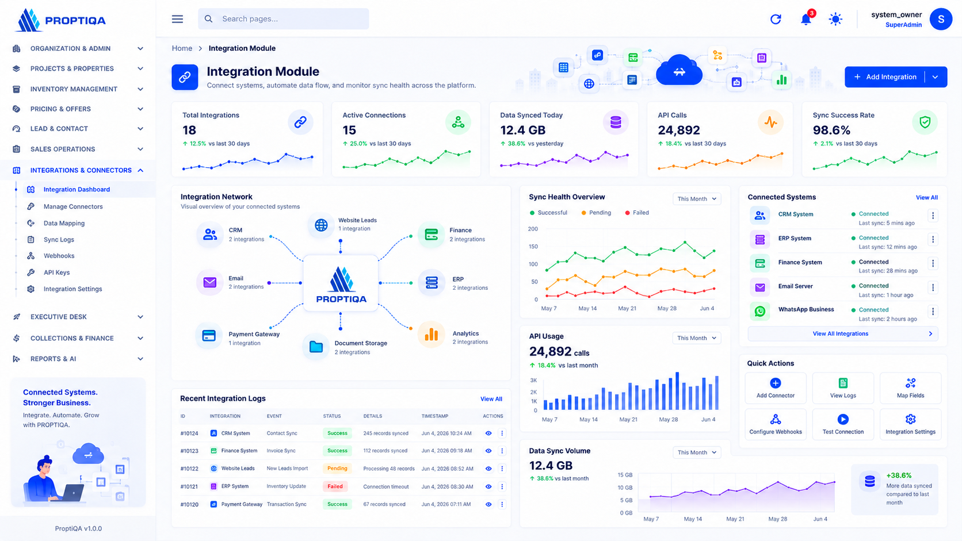This screenshot has height=541, width=962.
Task: Collapse Integrations & Connectors section
Action: coord(78,170)
